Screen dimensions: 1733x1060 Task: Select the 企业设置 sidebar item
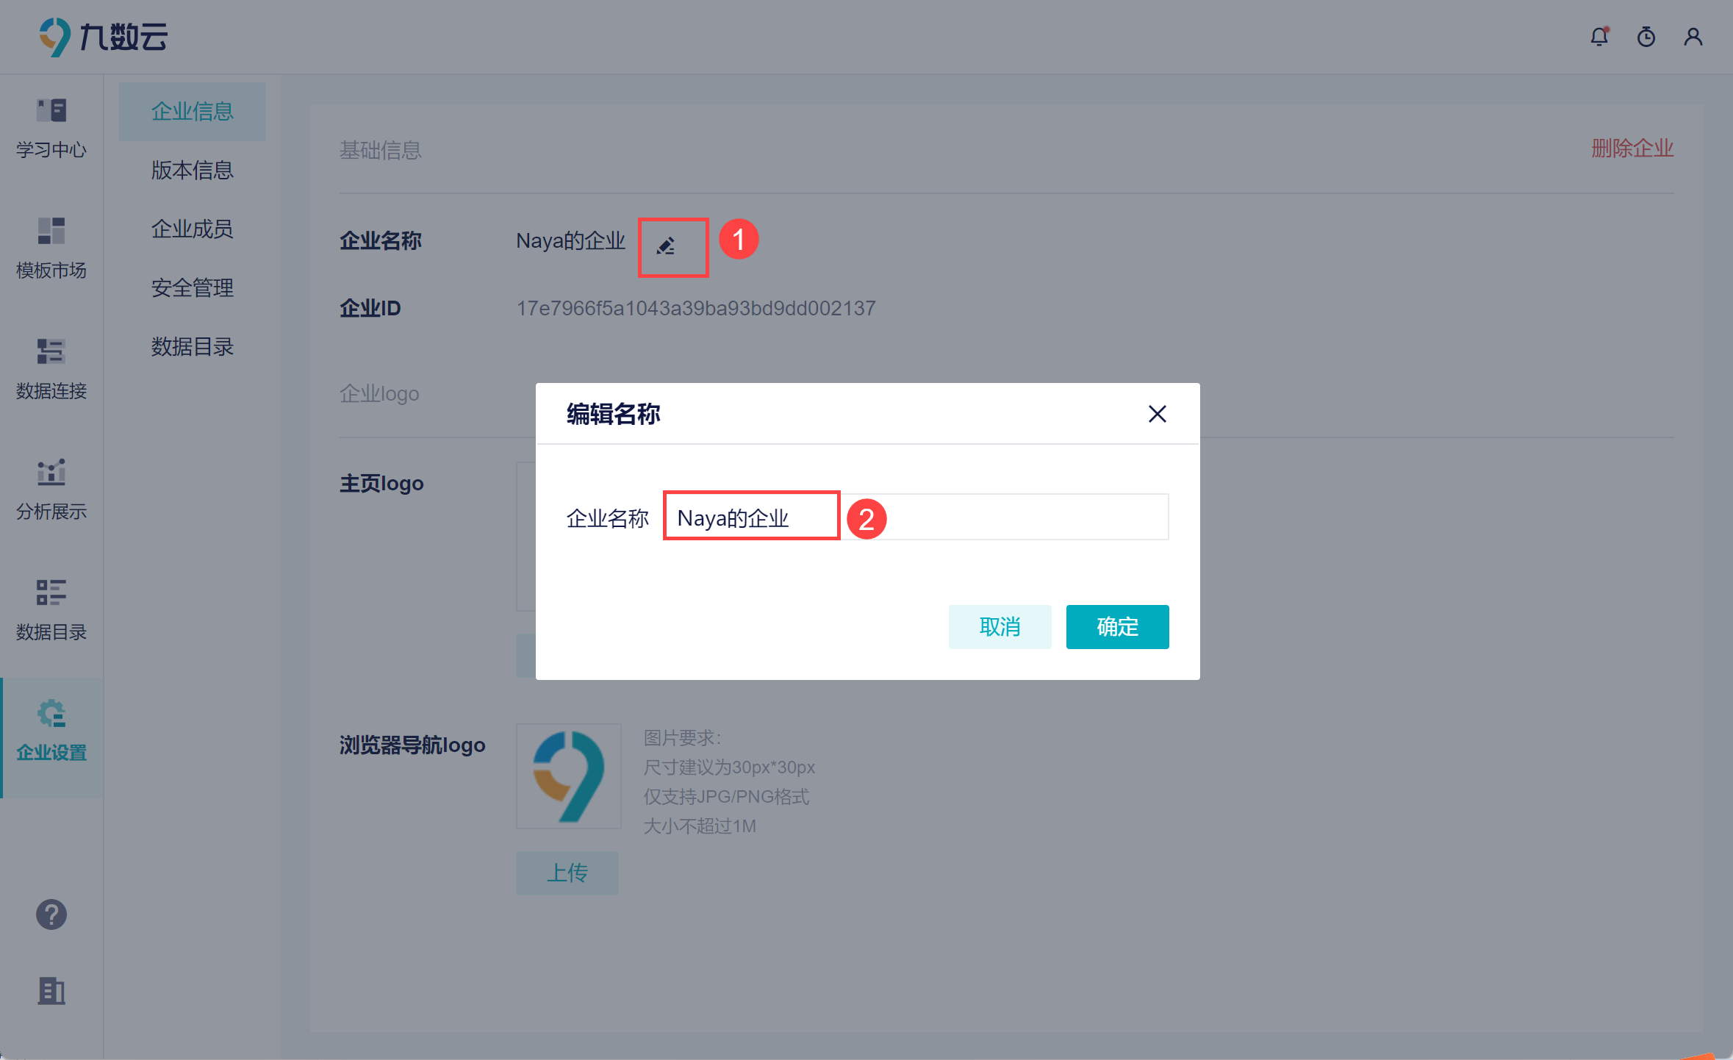[51, 731]
